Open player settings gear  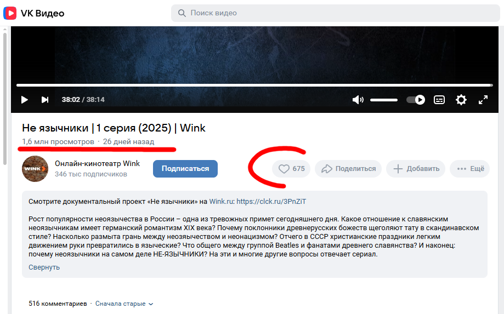coord(461,100)
